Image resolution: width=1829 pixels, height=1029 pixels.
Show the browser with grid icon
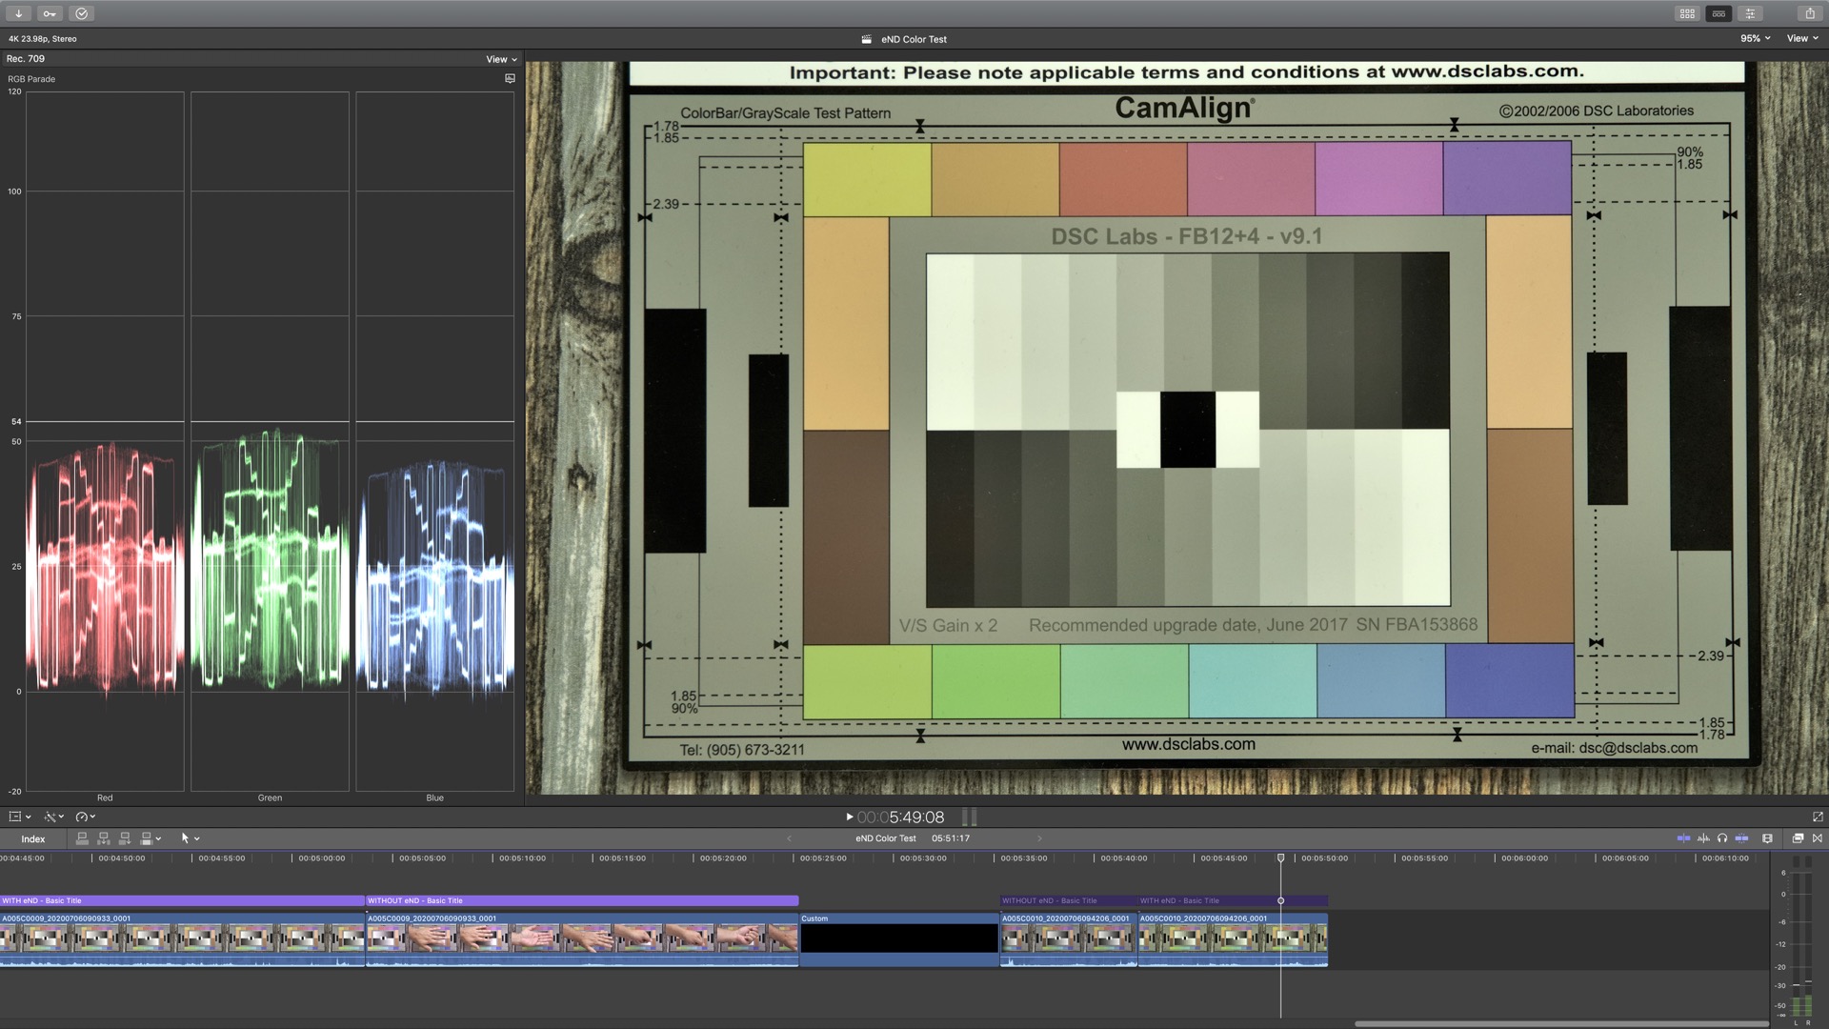[1687, 13]
